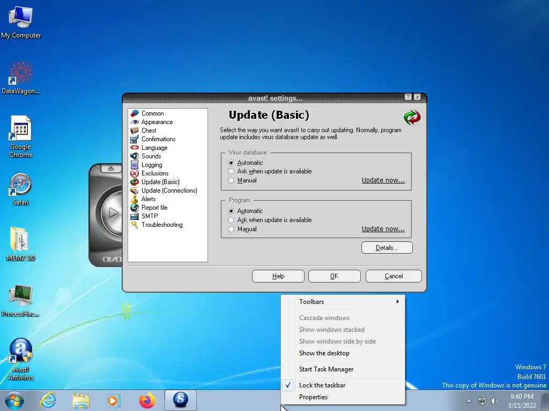Open the Report file icon

click(135, 208)
